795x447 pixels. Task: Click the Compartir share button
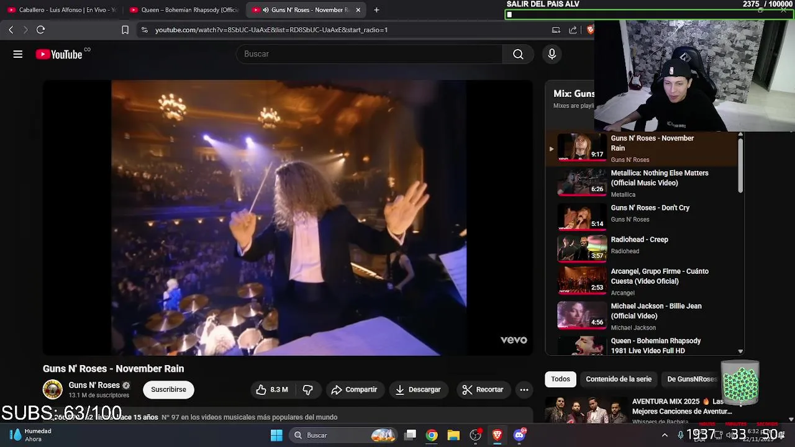pyautogui.click(x=354, y=390)
